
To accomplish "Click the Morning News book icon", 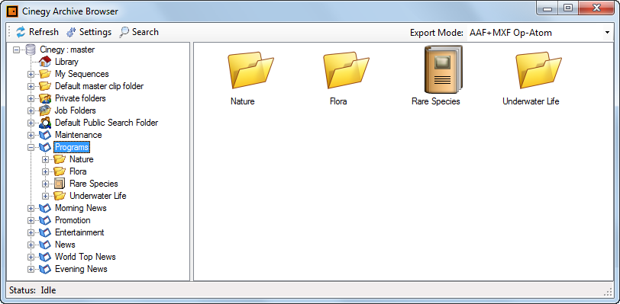I will coord(45,208).
